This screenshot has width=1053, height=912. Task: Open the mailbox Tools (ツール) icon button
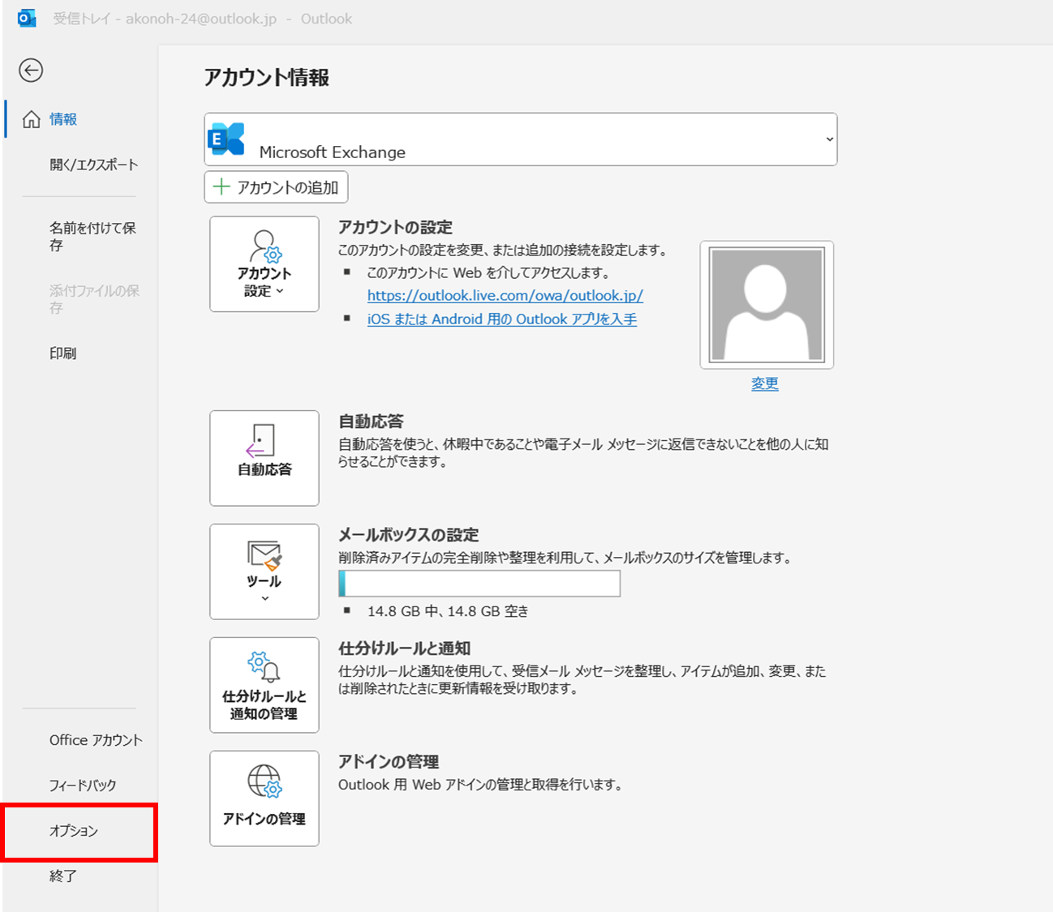click(264, 572)
